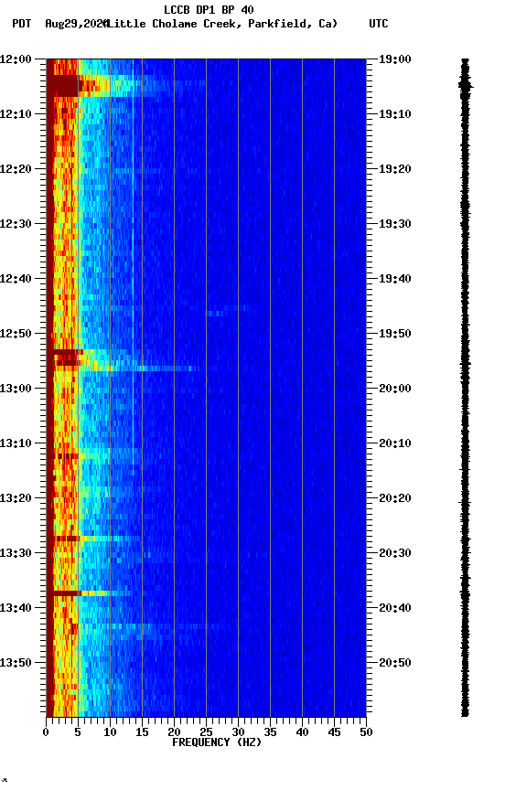This screenshot has width=505, height=790.
Task: Click the 'Aug29' date text
Action: coord(60,24)
